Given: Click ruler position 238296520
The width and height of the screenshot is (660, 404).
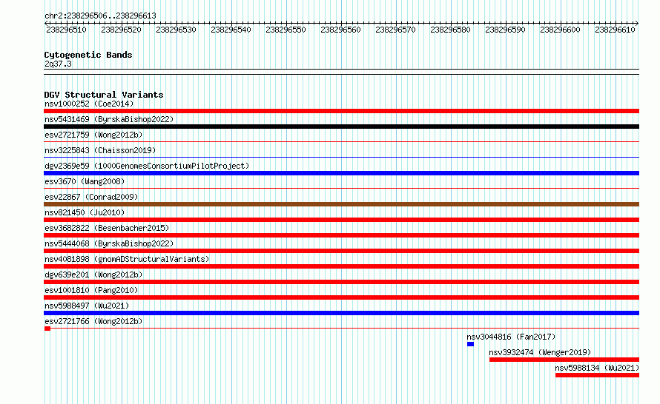Looking at the screenshot, I should coord(121,30).
